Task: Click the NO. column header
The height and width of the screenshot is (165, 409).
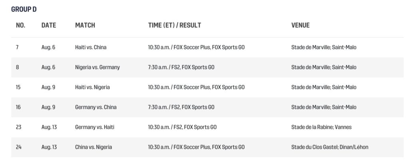Action: click(x=20, y=25)
